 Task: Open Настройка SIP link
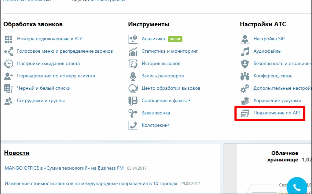point(269,39)
